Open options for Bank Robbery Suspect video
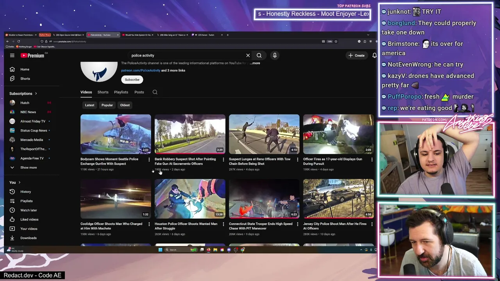Image resolution: width=500 pixels, height=281 pixels. tap(223, 159)
